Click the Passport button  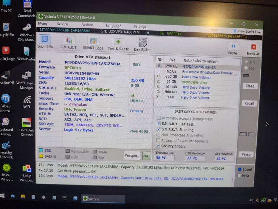(x=132, y=155)
